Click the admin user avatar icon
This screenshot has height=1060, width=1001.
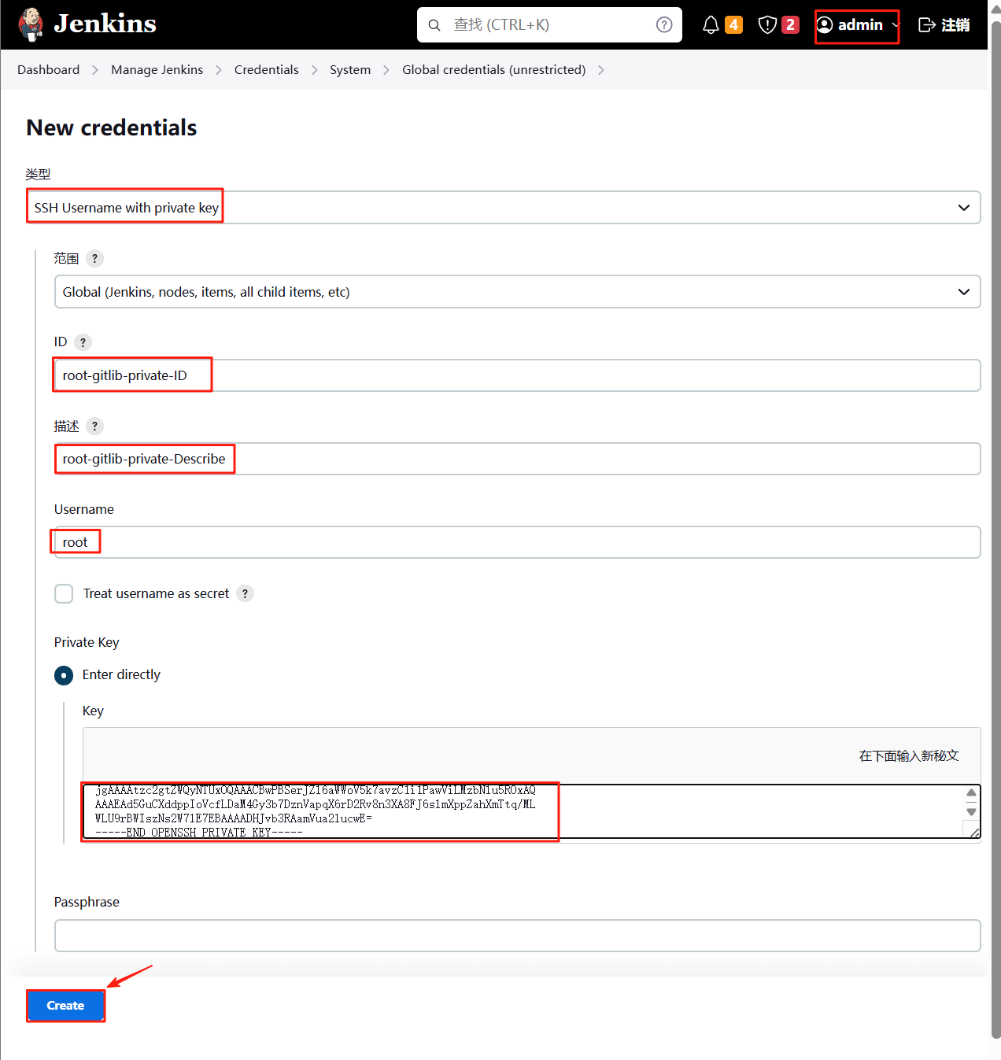pyautogui.click(x=825, y=25)
